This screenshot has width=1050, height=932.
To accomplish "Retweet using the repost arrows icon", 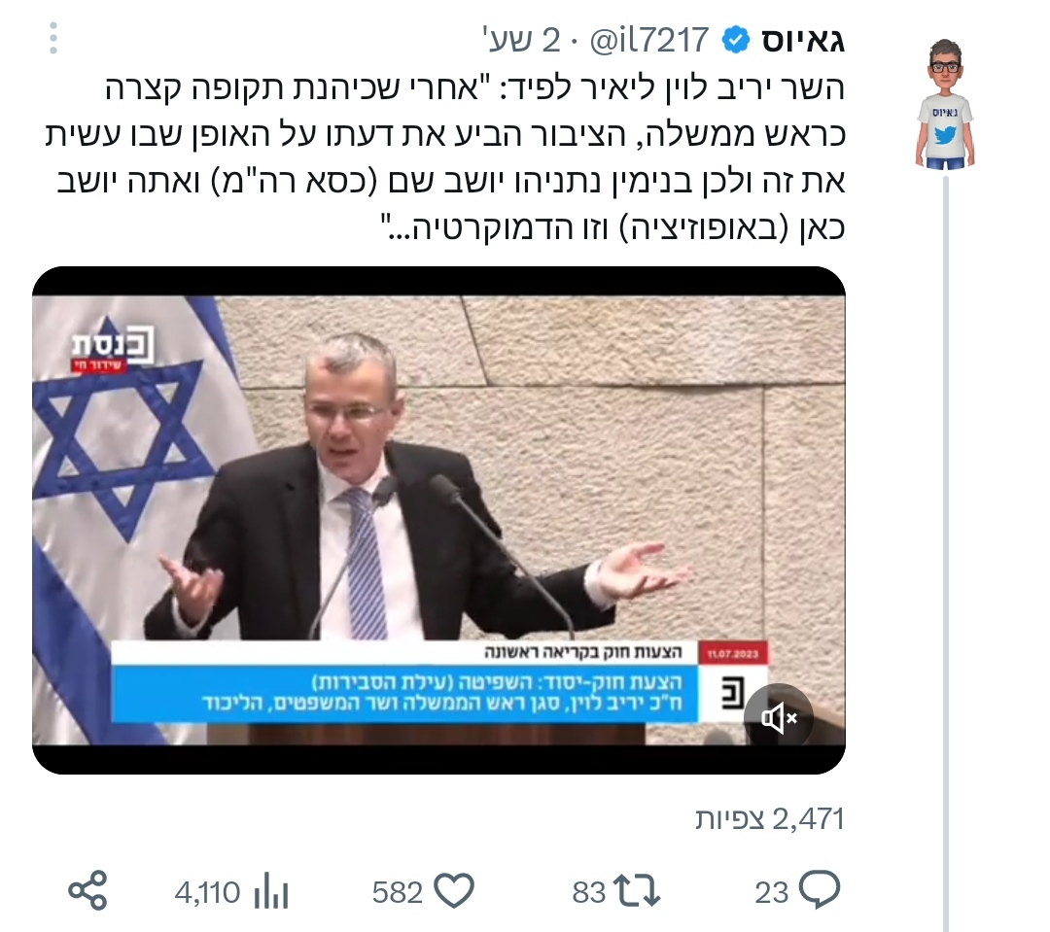I will click(x=638, y=892).
